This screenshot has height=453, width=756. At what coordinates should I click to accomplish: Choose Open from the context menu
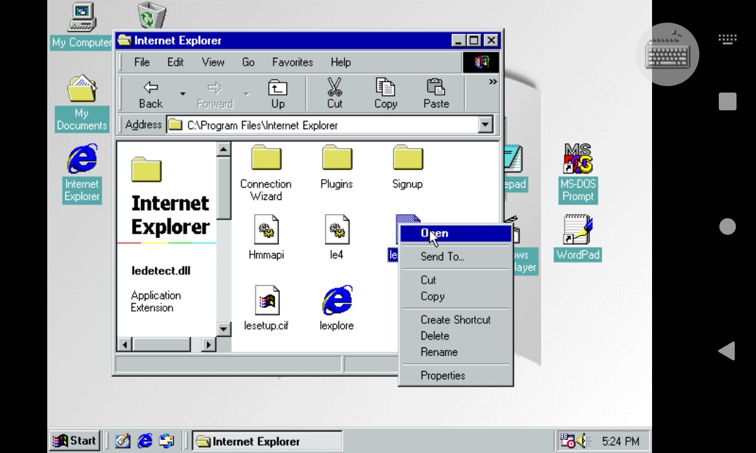(456, 234)
